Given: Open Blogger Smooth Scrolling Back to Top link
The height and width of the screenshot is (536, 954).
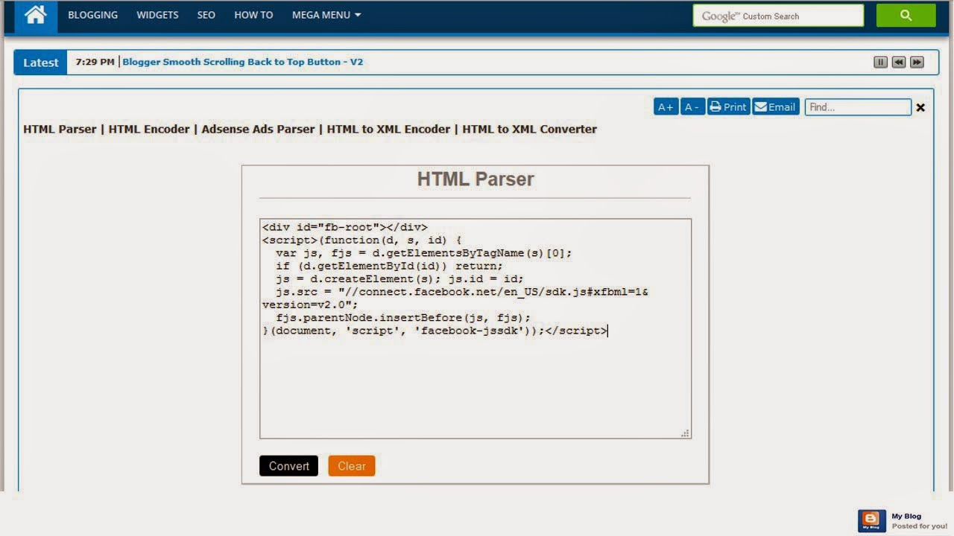Looking at the screenshot, I should [x=242, y=62].
